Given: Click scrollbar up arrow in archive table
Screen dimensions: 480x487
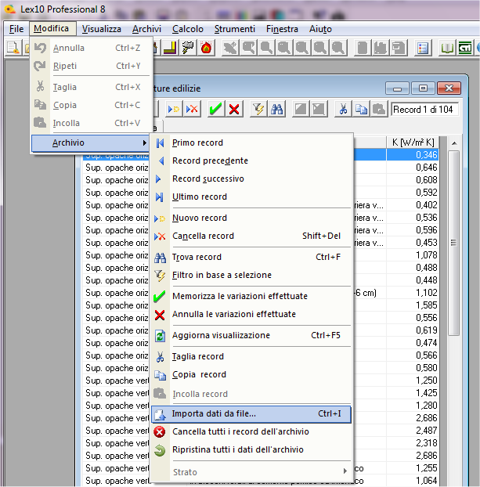Looking at the screenshot, I should click(454, 143).
